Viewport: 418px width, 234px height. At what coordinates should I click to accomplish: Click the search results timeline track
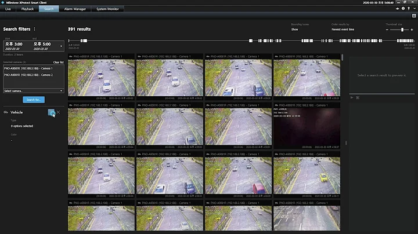[x=242, y=41]
